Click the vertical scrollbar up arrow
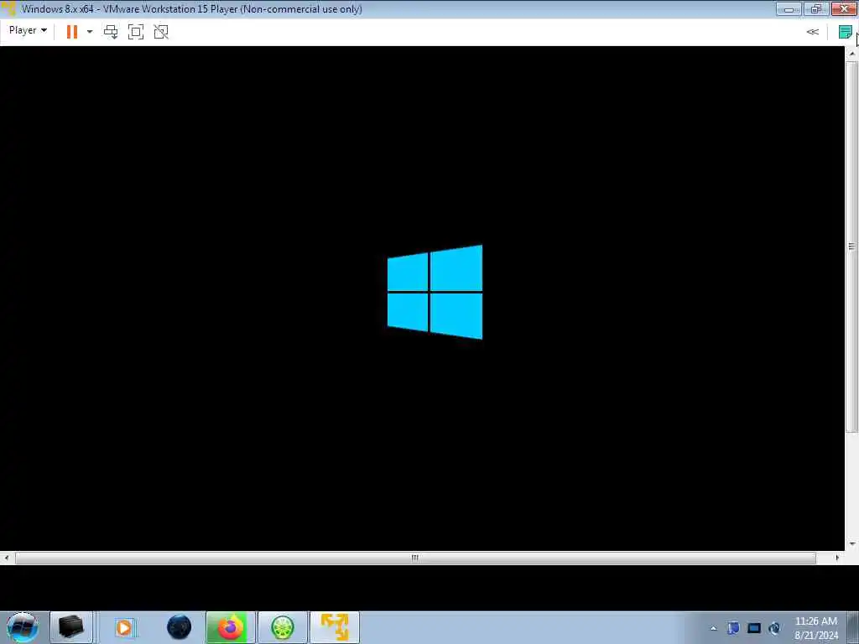Viewport: 859px width, 644px height. [x=852, y=54]
